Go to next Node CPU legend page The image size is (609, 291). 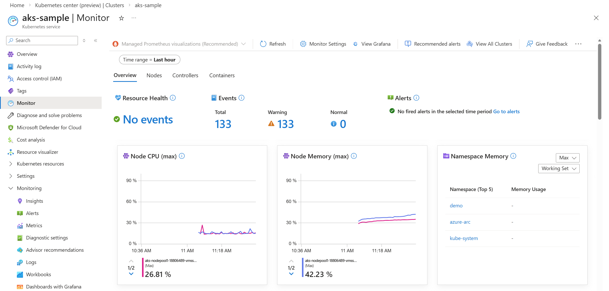[131, 274]
